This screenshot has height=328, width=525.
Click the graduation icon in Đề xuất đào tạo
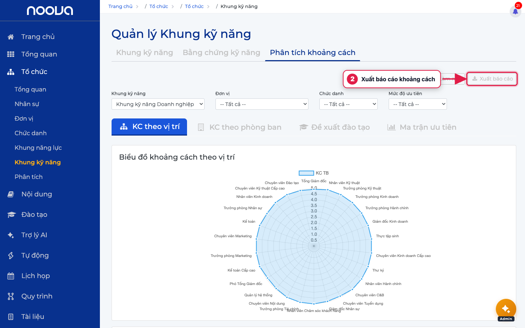coord(304,127)
